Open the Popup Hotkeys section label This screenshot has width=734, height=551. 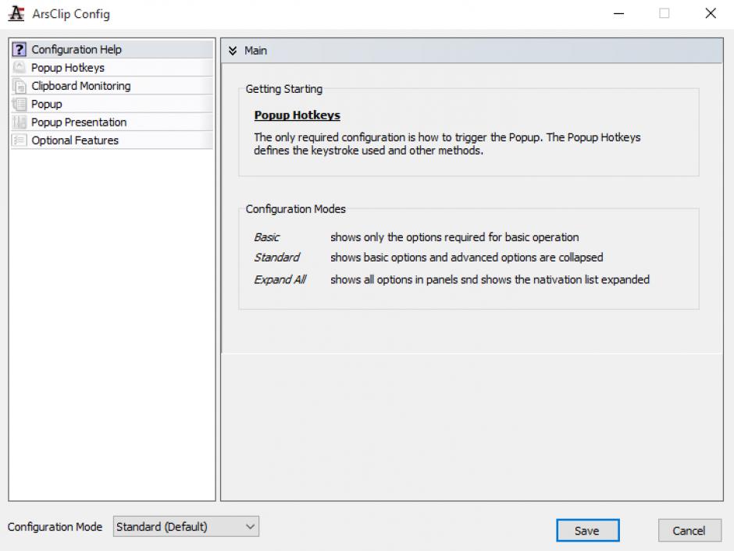pyautogui.click(x=68, y=68)
